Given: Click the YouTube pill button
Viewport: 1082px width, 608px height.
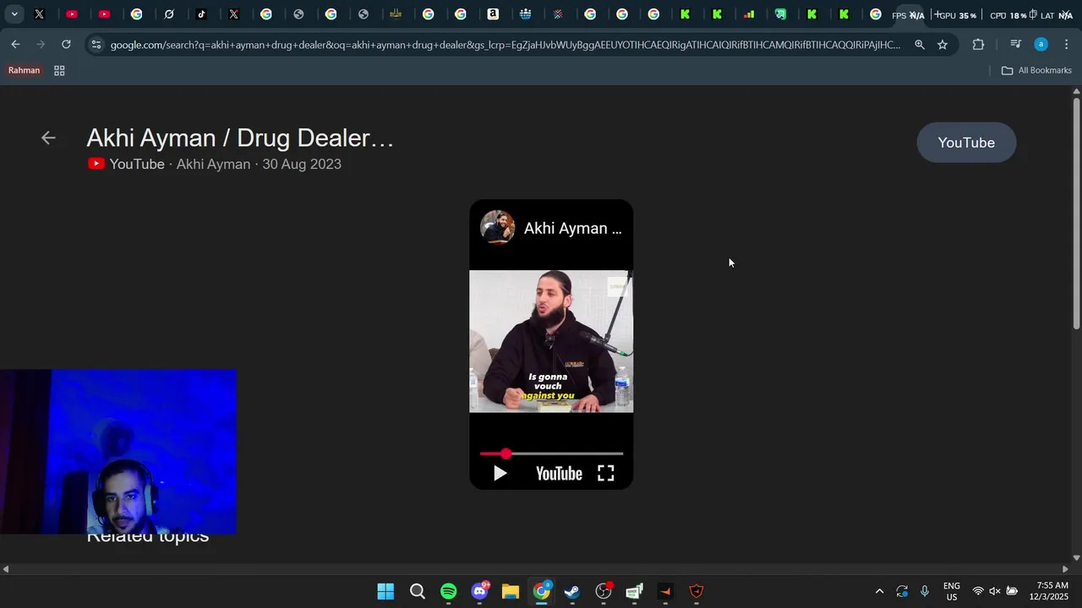Looking at the screenshot, I should click(x=966, y=143).
